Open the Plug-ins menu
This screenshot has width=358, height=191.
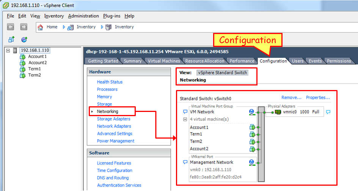111,16
